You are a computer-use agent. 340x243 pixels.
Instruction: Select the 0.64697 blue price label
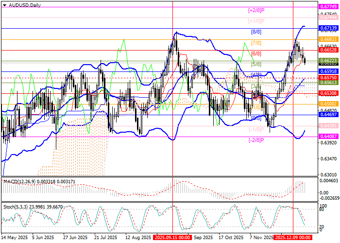328,115
